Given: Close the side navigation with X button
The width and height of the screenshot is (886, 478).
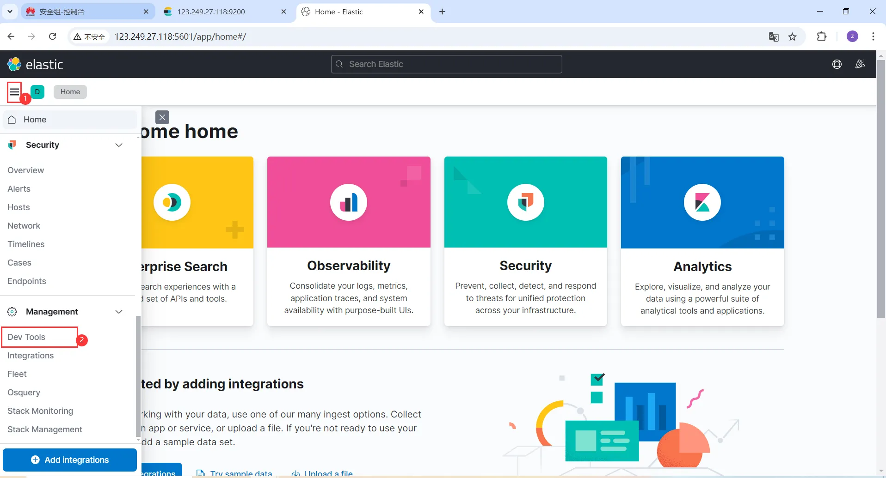Looking at the screenshot, I should click(162, 117).
